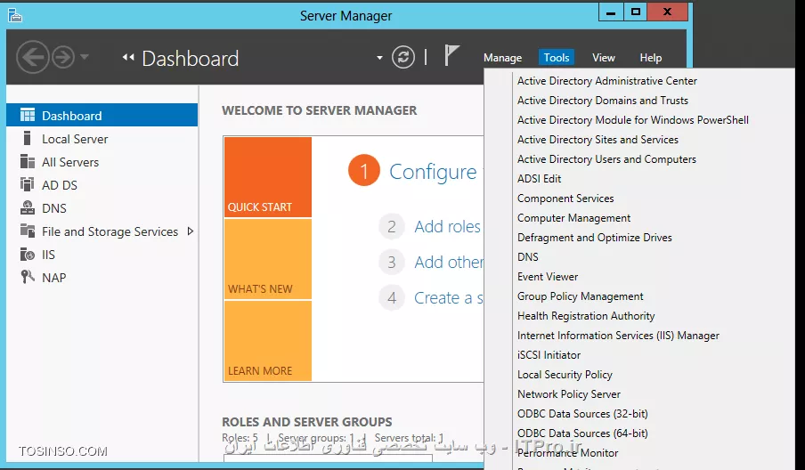Expand File and Storage Services arrow

(x=191, y=231)
